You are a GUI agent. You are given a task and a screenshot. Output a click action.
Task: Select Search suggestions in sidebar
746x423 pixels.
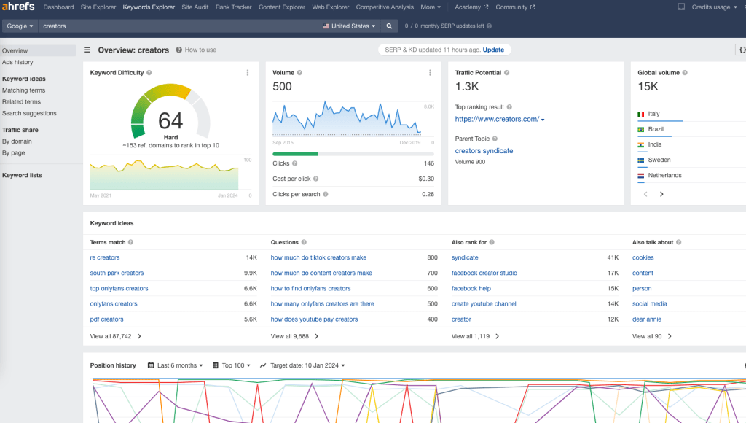coord(29,113)
